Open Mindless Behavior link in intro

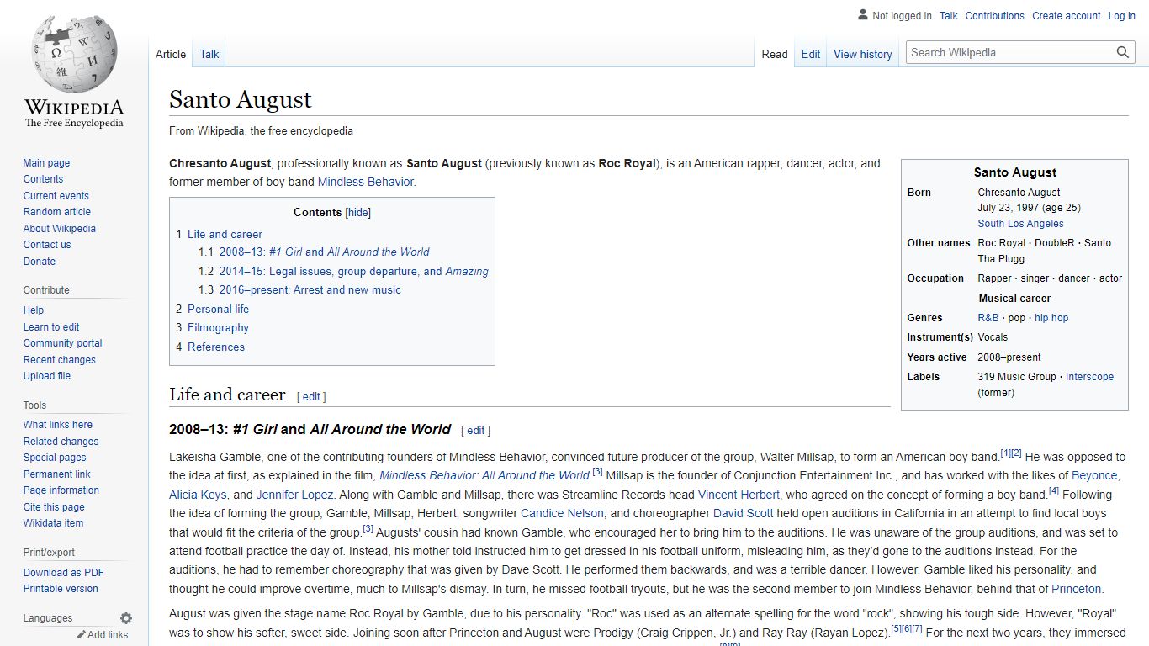(366, 182)
